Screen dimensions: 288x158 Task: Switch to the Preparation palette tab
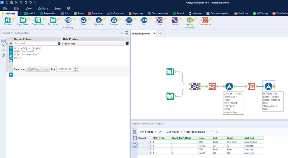(x=48, y=13)
